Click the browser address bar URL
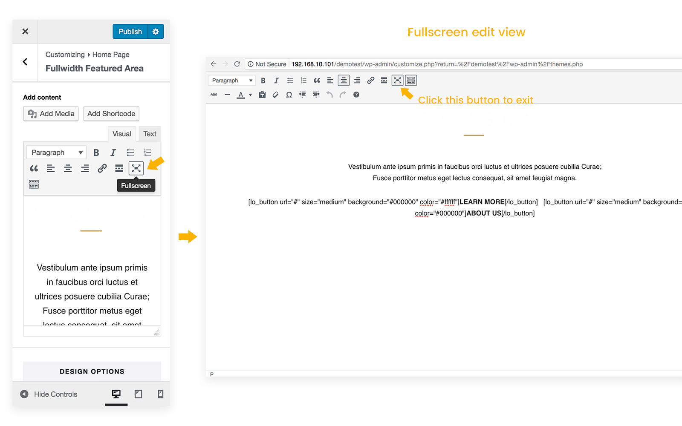Image resolution: width=682 pixels, height=426 pixels. [437, 64]
